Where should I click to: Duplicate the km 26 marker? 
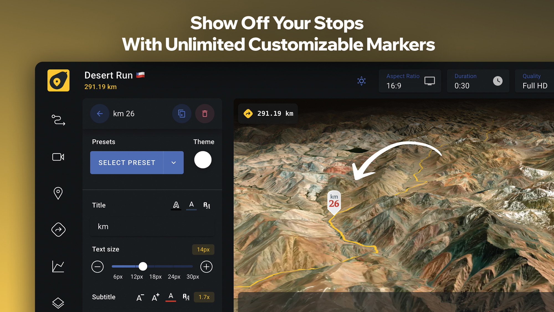[x=182, y=113]
